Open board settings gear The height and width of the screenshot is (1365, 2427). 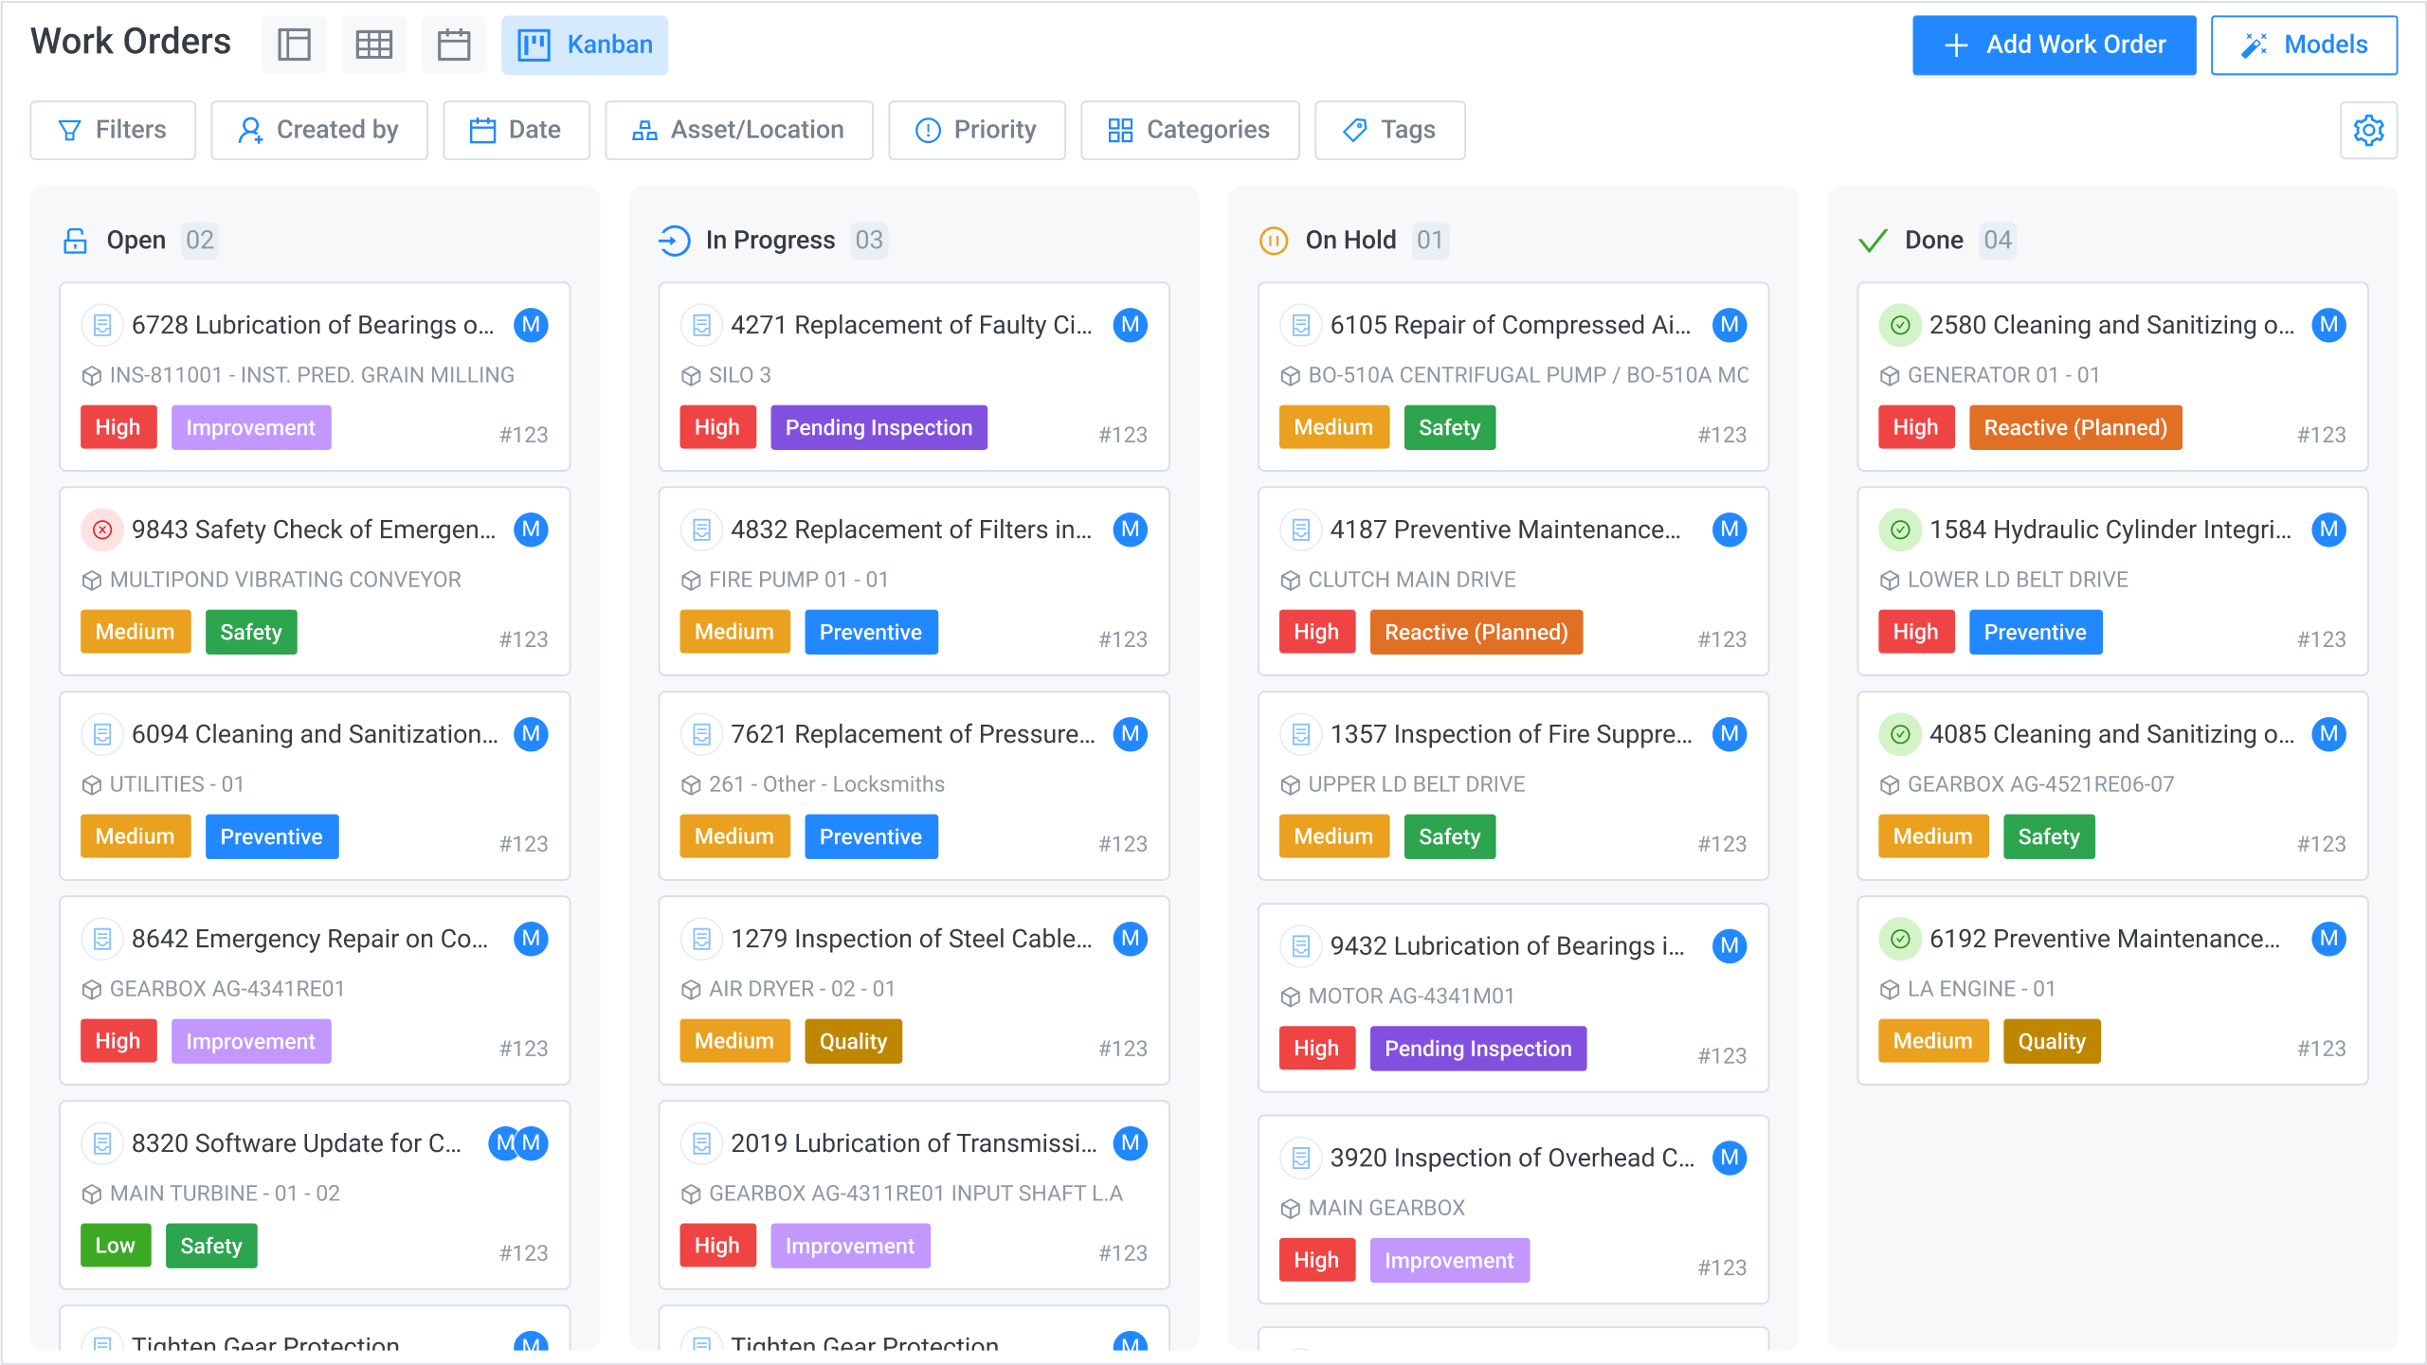pos(2369,130)
